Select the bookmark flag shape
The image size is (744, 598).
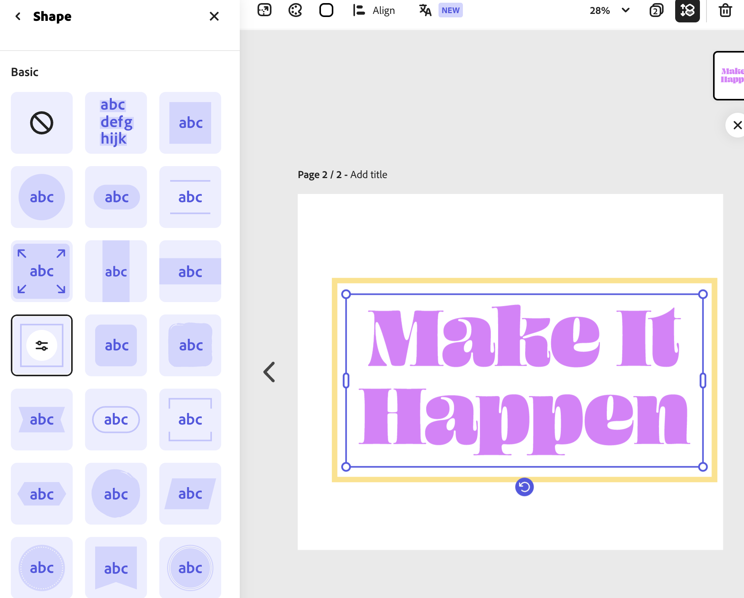[116, 567]
